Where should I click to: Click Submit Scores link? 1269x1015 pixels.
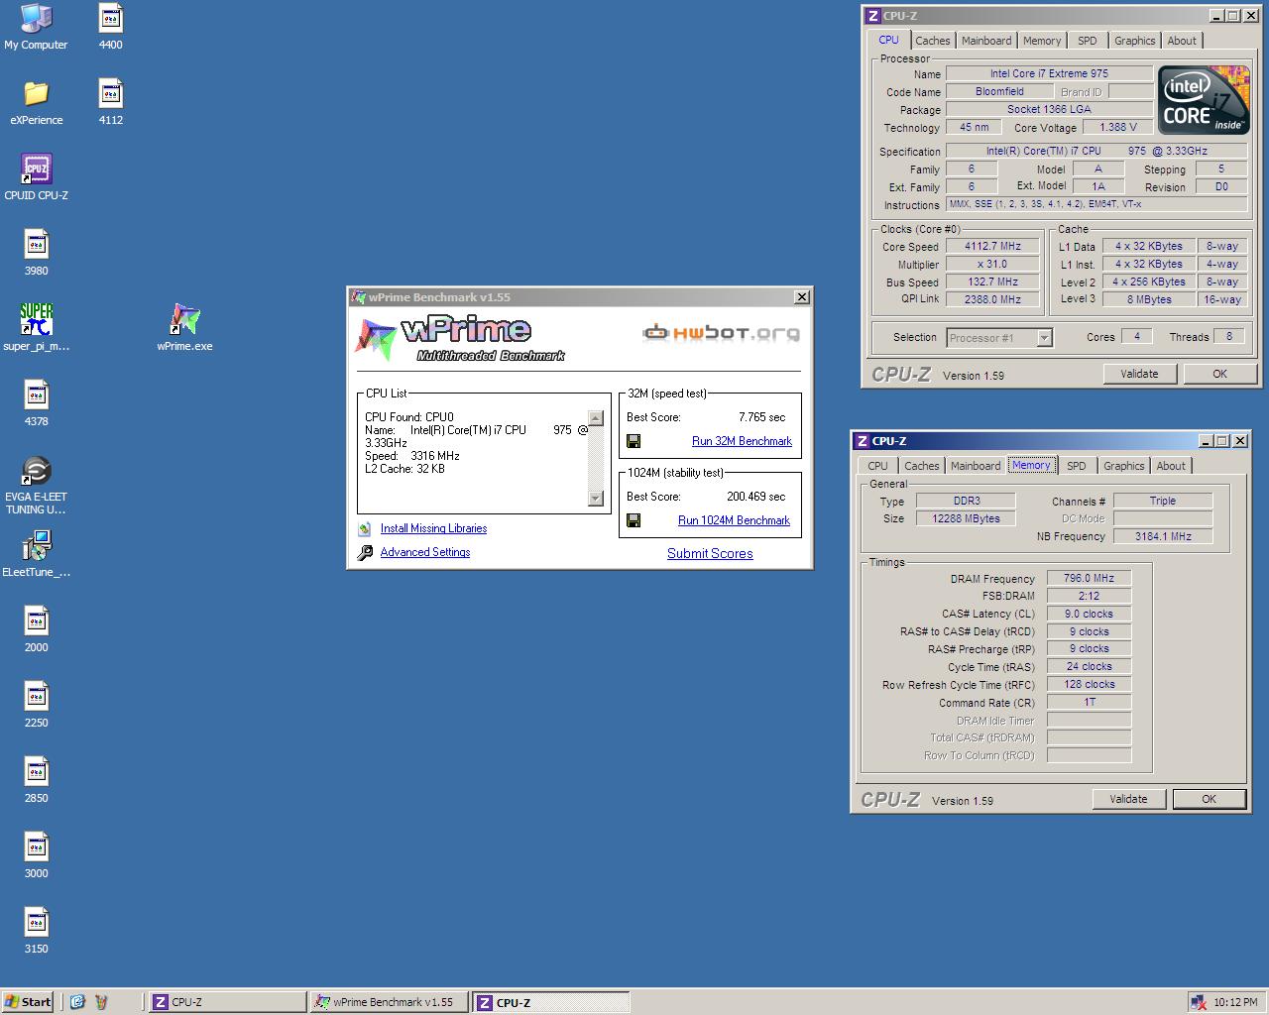[710, 553]
